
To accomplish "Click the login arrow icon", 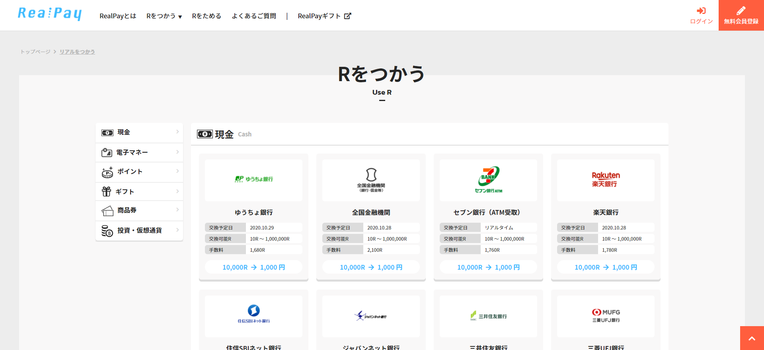I will point(701,11).
